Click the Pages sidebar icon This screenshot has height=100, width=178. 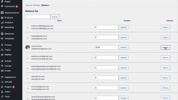pyautogui.click(x=2, y=1)
